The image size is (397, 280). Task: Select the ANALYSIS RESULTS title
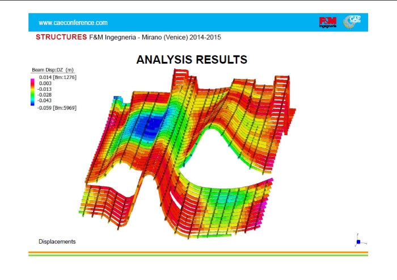pyautogui.click(x=192, y=60)
